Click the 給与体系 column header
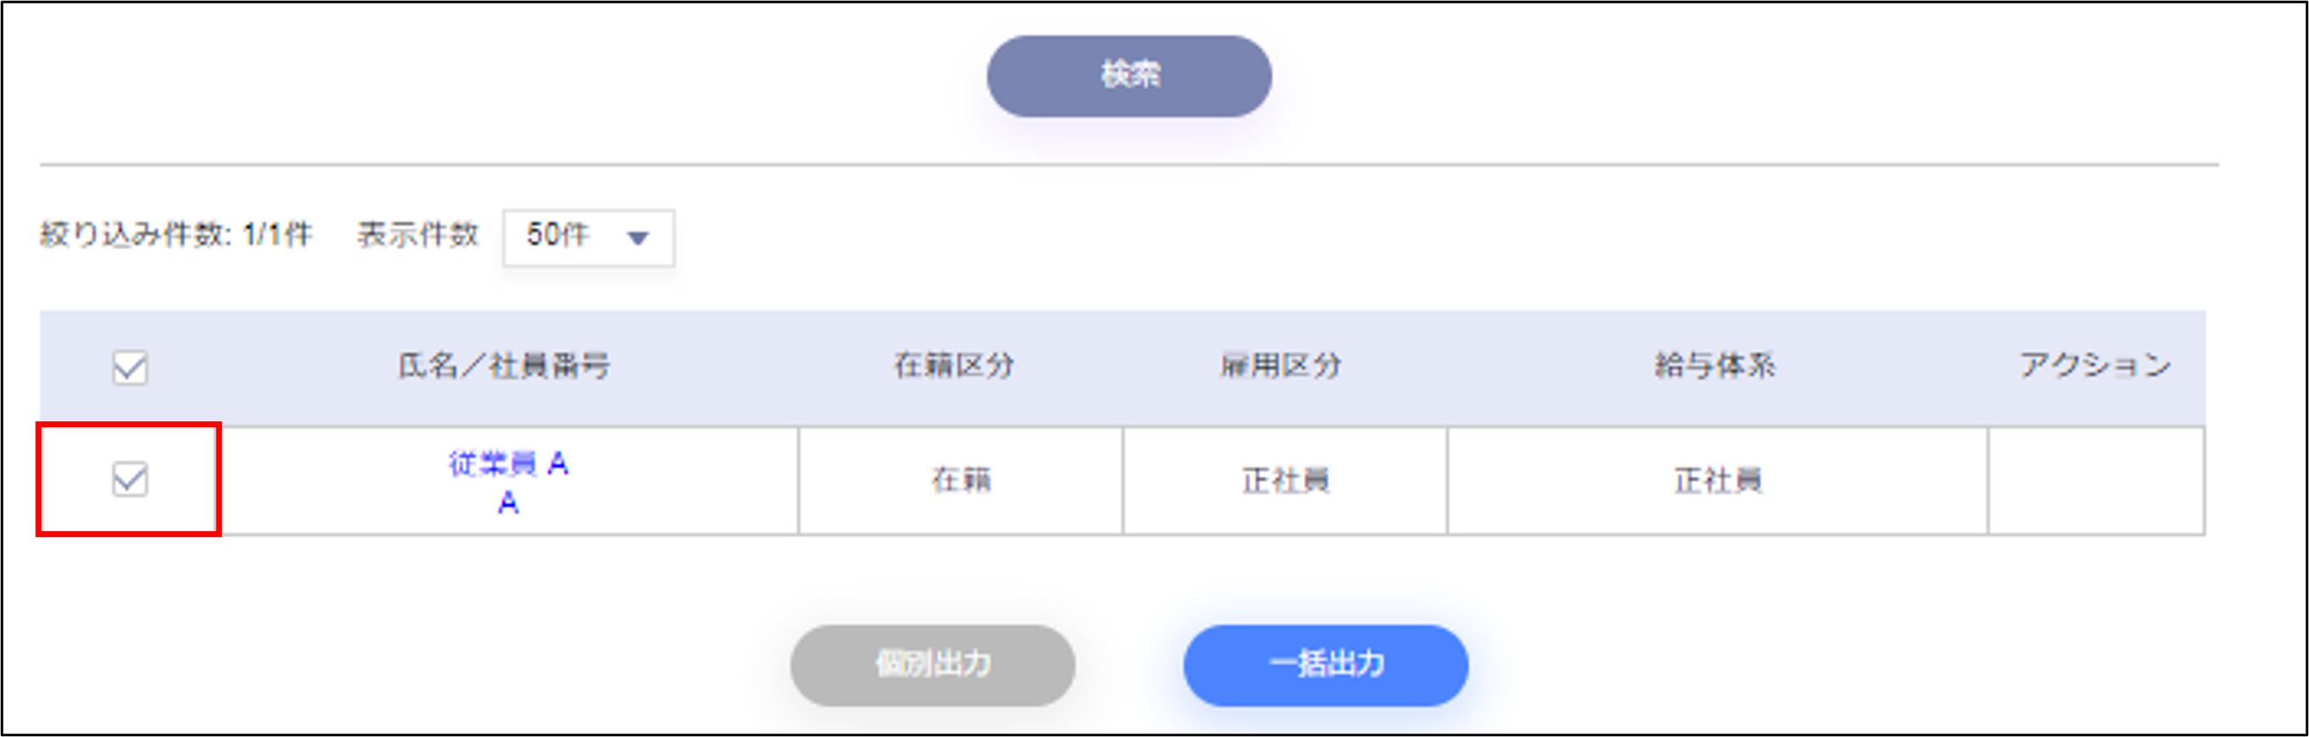This screenshot has width=2309, height=737. (1715, 365)
